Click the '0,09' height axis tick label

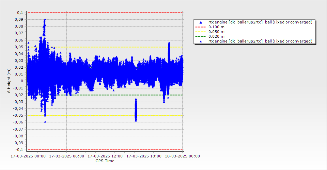point(19,20)
